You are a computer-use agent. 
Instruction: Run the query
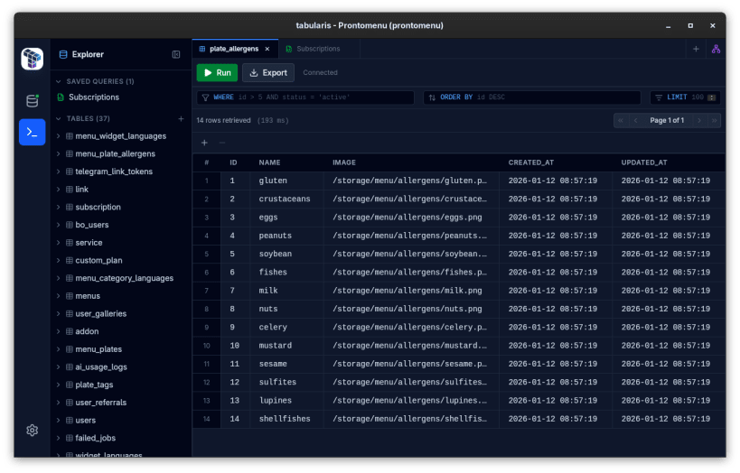(x=217, y=72)
